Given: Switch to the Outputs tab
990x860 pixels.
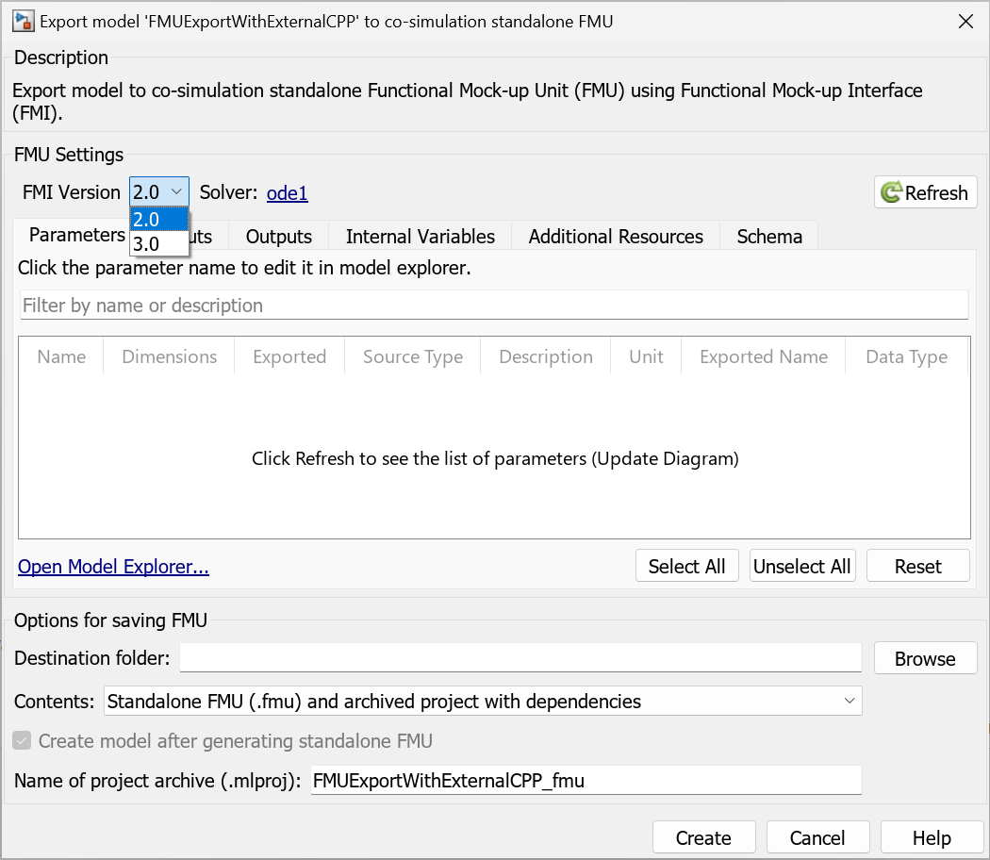Looking at the screenshot, I should [278, 236].
